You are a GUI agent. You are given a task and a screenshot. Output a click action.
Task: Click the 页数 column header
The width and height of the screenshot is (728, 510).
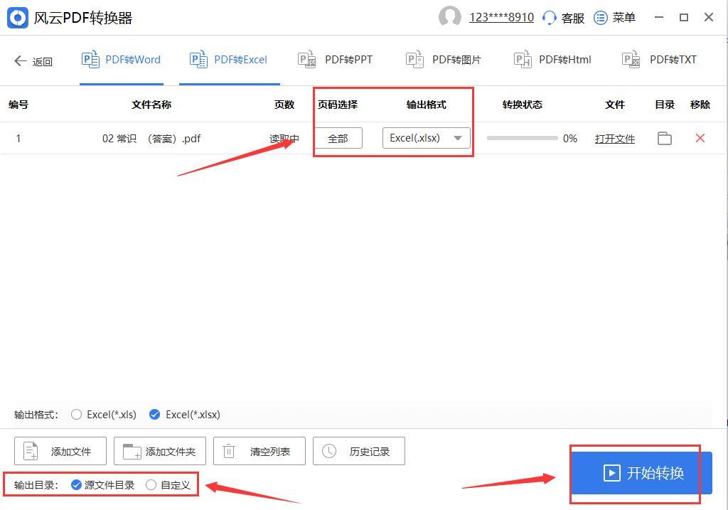[284, 105]
